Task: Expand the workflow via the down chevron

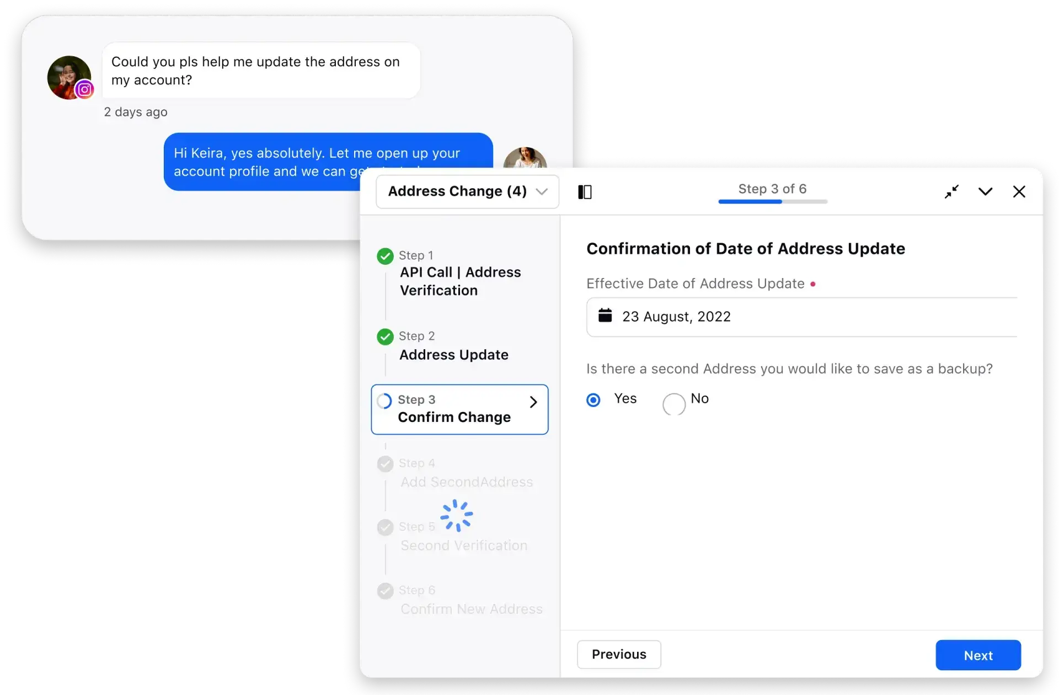Action: coord(986,191)
